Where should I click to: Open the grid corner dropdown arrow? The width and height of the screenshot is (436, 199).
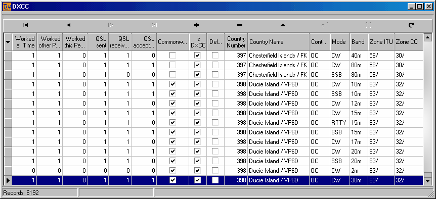coord(8,42)
